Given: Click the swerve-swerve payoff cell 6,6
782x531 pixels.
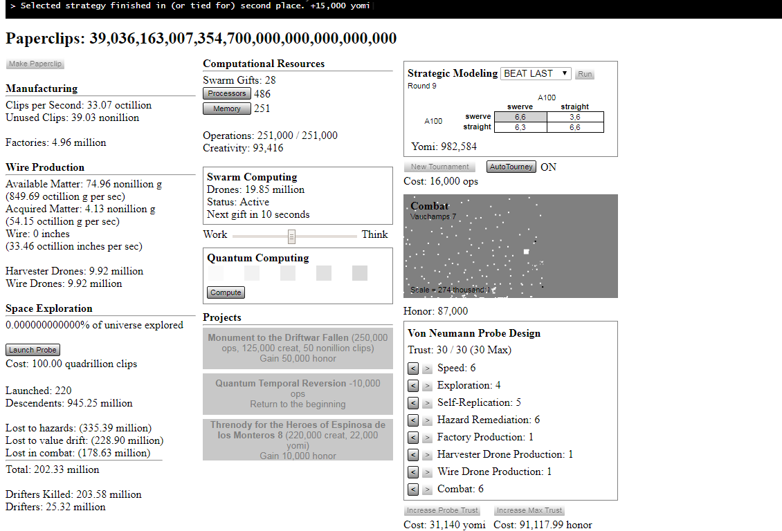Looking at the screenshot, I should click(x=520, y=117).
